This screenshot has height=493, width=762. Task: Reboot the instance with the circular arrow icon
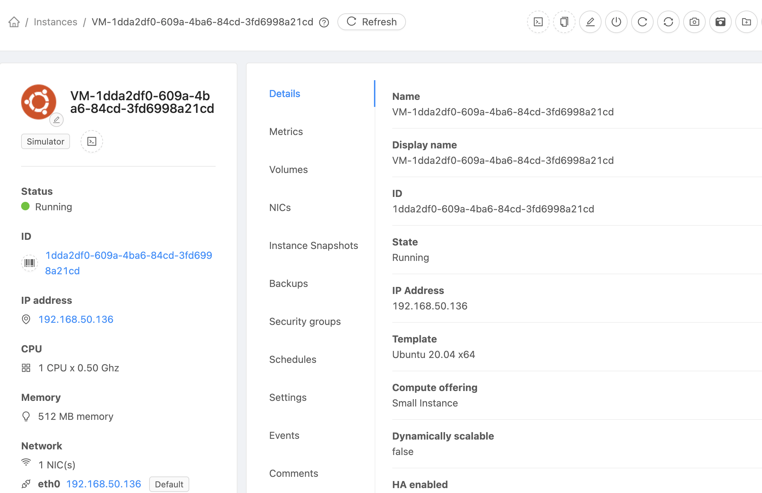(642, 22)
